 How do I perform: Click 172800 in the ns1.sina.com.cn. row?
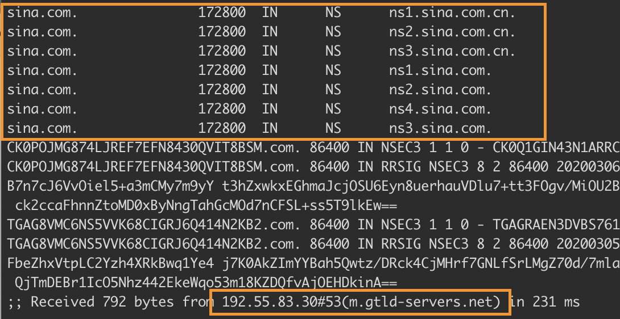tap(222, 13)
